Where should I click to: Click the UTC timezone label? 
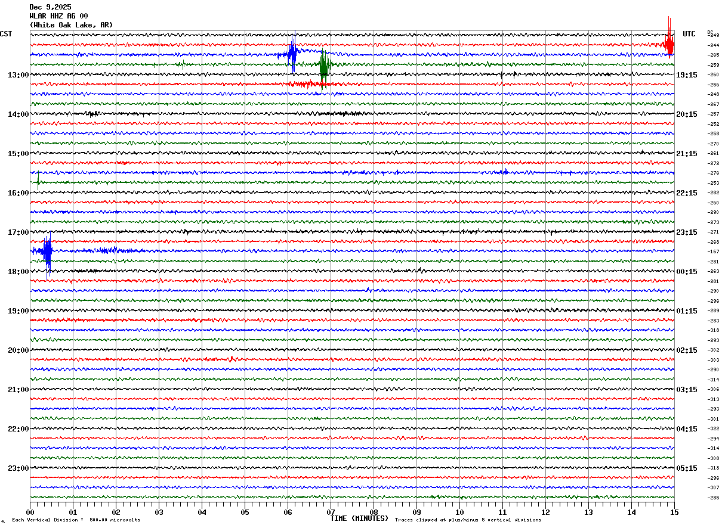coord(689,34)
